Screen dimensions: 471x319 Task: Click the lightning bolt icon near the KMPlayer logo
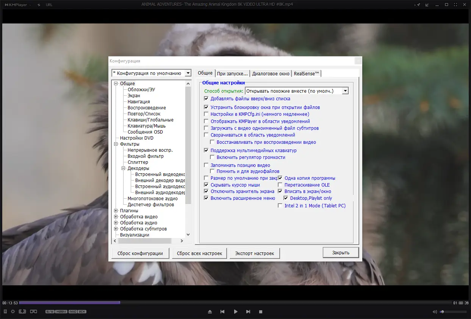click(38, 5)
